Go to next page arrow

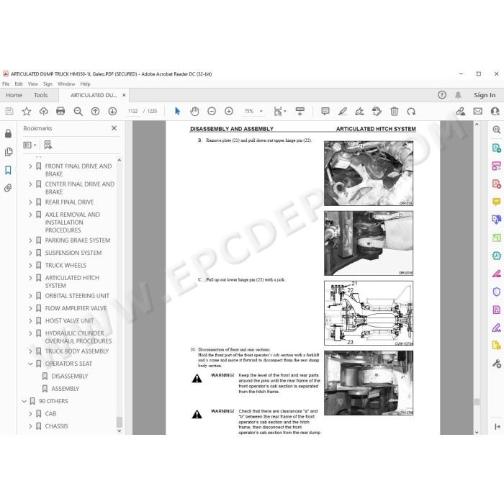112,111
